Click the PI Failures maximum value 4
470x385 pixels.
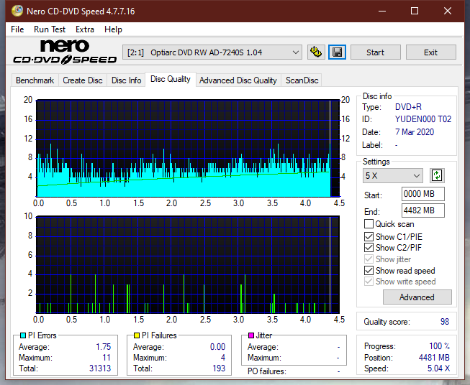pyautogui.click(x=223, y=358)
